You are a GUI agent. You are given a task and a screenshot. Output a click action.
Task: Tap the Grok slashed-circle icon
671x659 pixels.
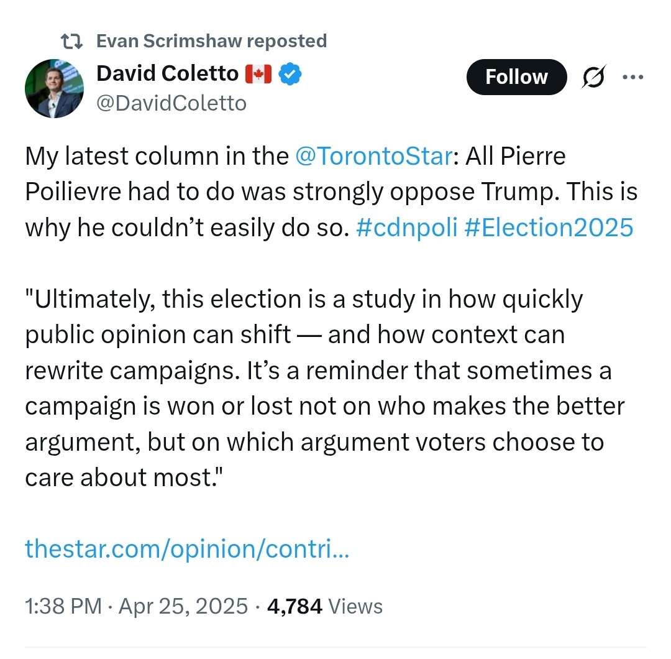[594, 78]
